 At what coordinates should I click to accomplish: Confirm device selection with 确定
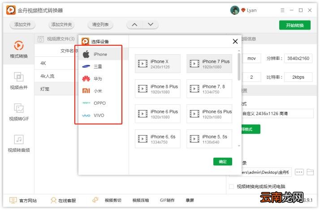tap(223, 162)
